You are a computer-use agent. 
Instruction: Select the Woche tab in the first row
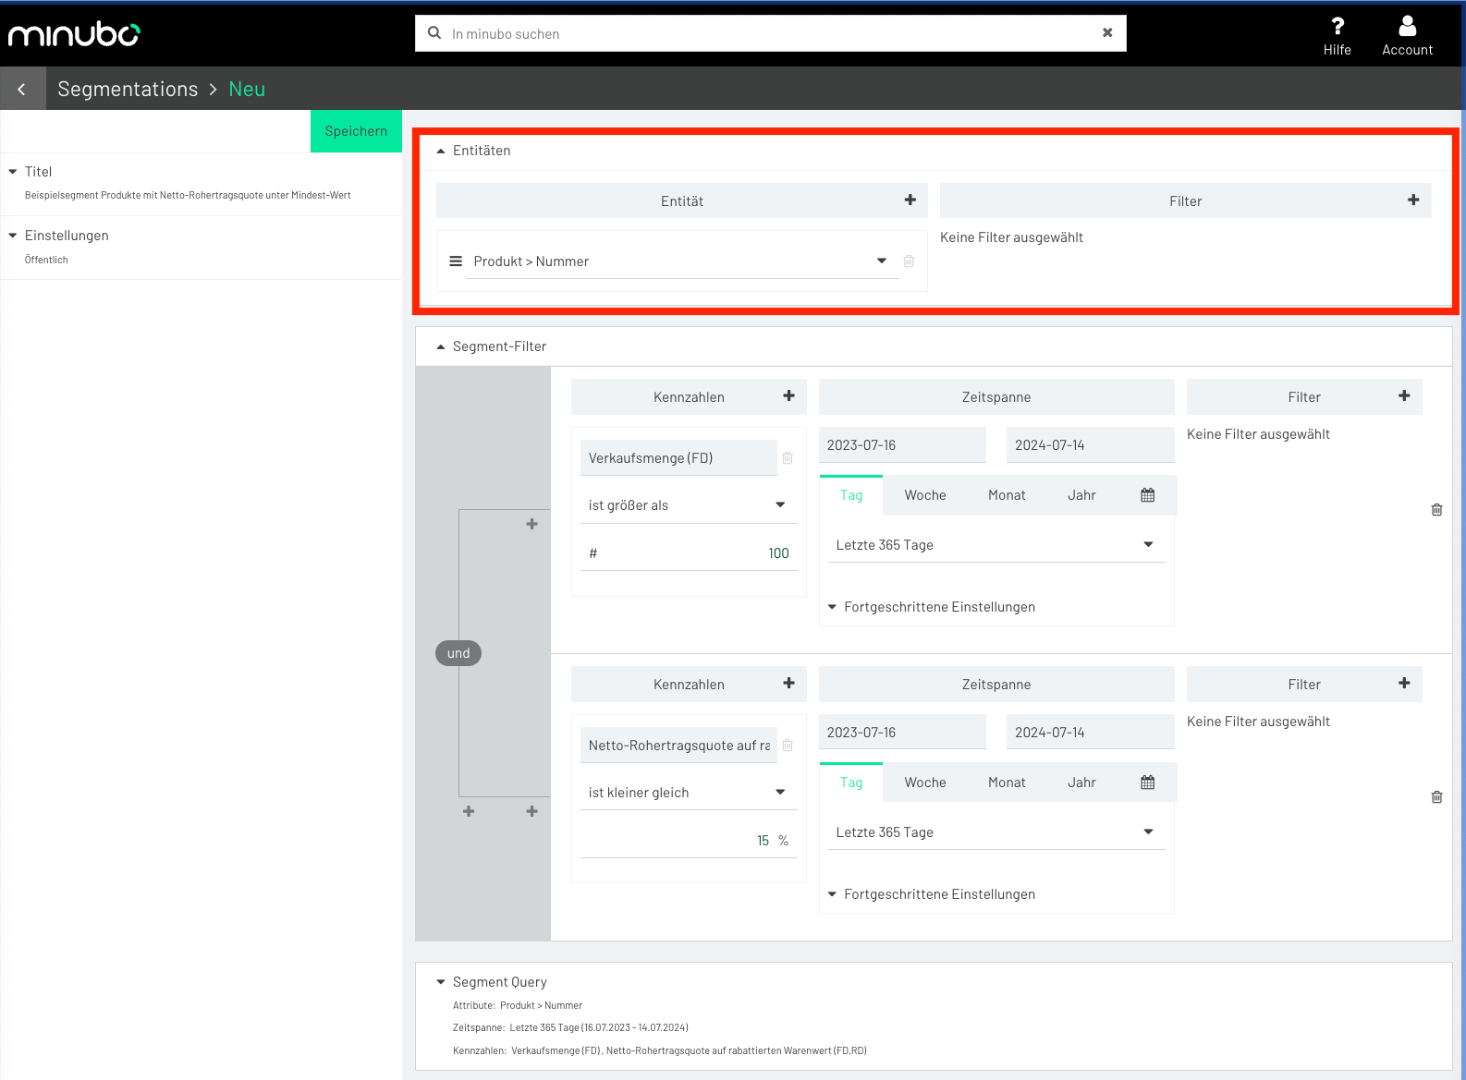(925, 495)
